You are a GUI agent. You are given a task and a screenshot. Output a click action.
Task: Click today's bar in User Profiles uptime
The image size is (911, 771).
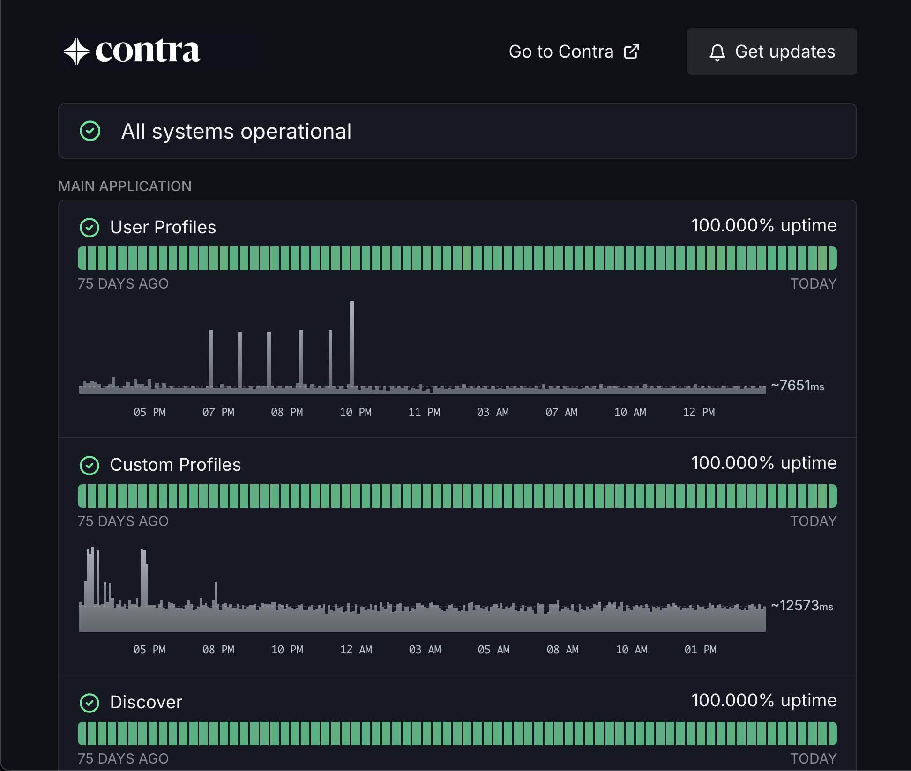coord(833,258)
